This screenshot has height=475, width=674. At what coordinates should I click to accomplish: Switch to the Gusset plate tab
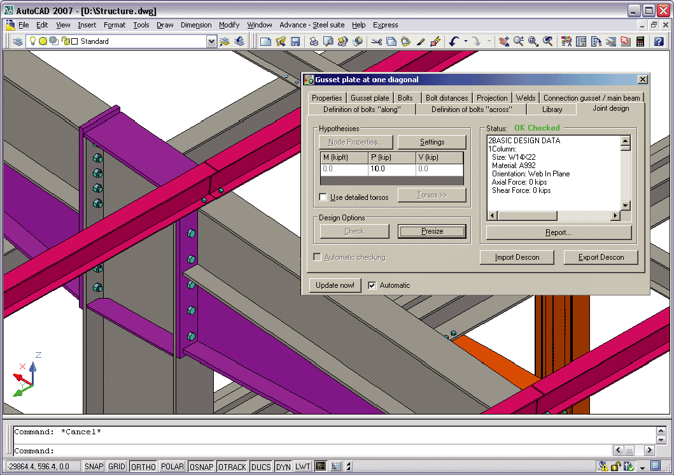coord(370,98)
